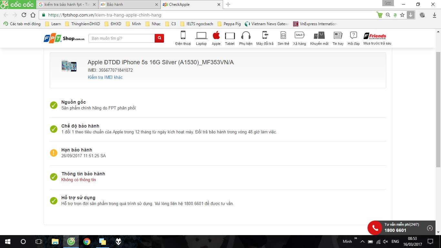Open the Windows Start menu
The height and width of the screenshot is (248, 441).
click(x=7, y=242)
